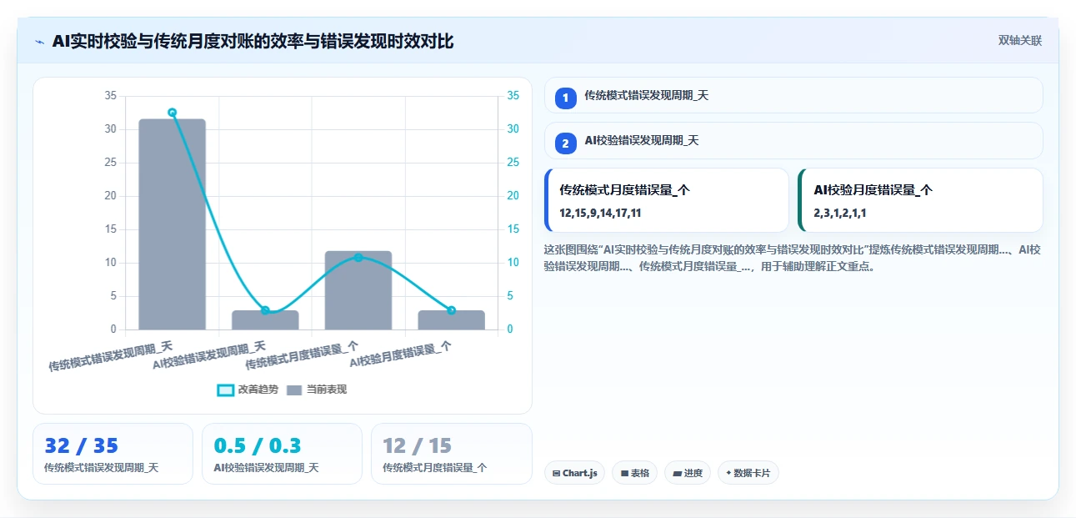The width and height of the screenshot is (1076, 518).
Task: Click the 表格 tag
Action: coord(634,473)
